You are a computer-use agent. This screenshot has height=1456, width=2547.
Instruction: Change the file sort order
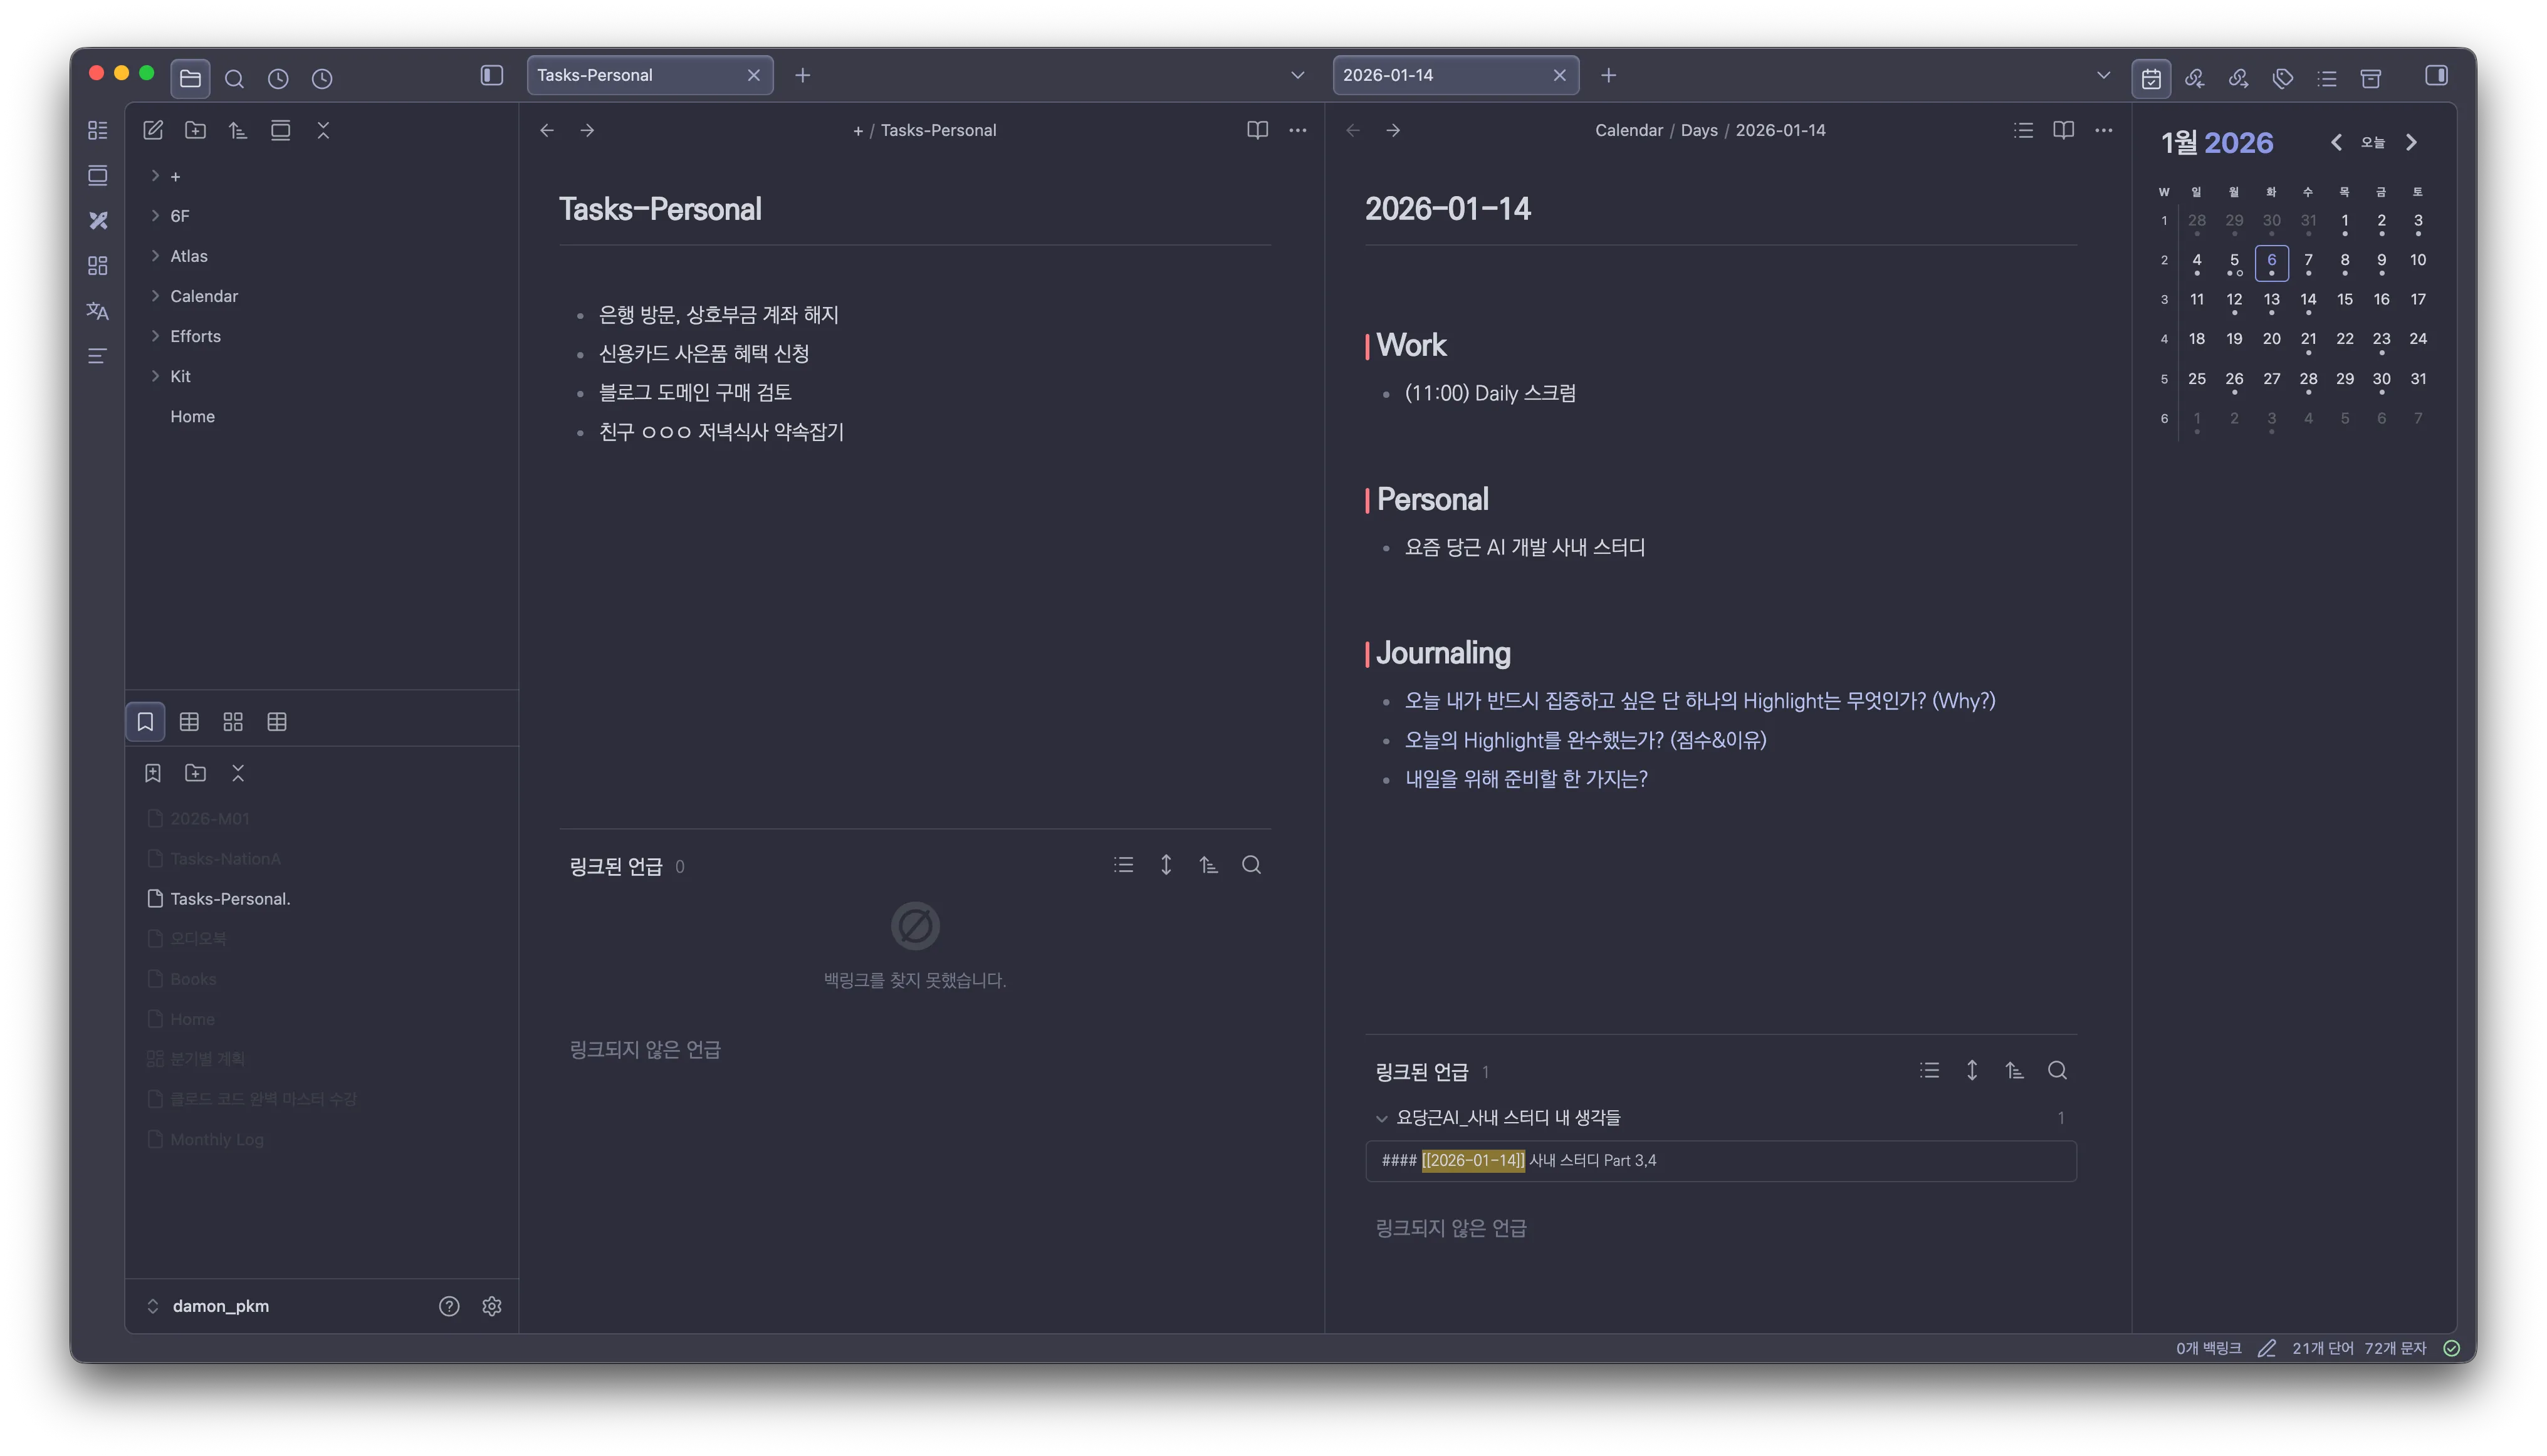click(x=237, y=130)
